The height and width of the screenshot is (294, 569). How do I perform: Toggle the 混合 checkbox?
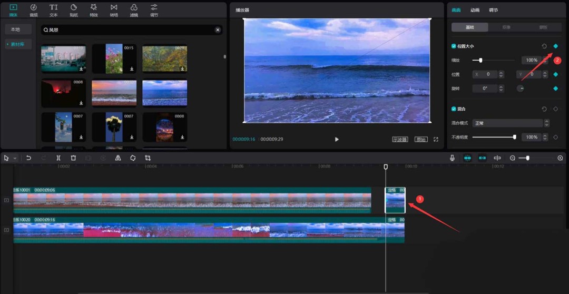[454, 109]
